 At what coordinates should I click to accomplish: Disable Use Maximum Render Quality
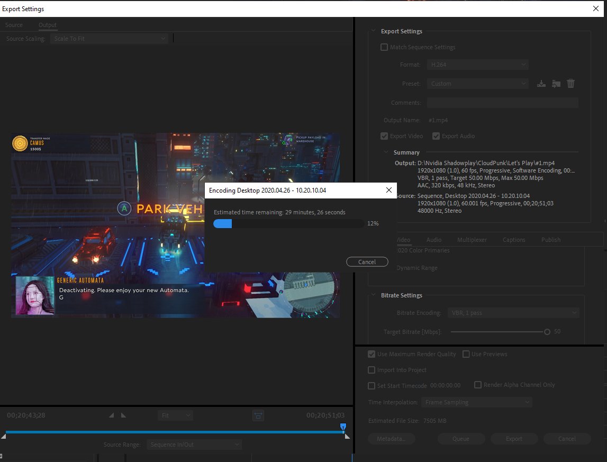pos(372,354)
